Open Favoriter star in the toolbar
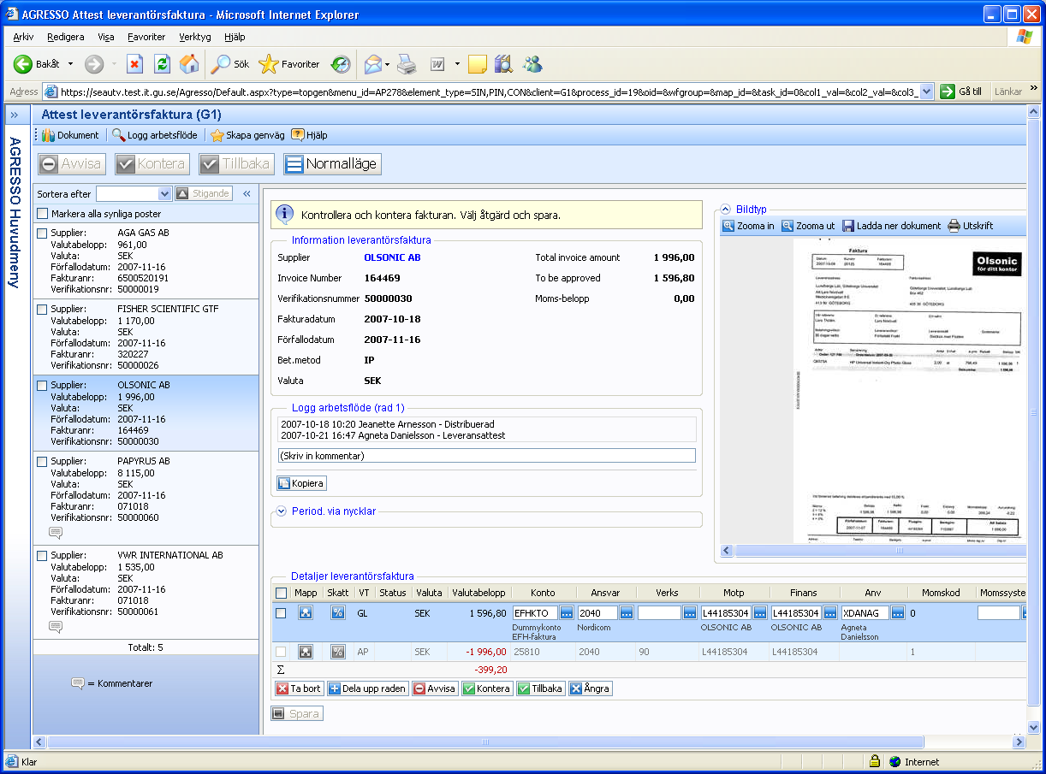This screenshot has height=774, width=1046. pos(289,64)
